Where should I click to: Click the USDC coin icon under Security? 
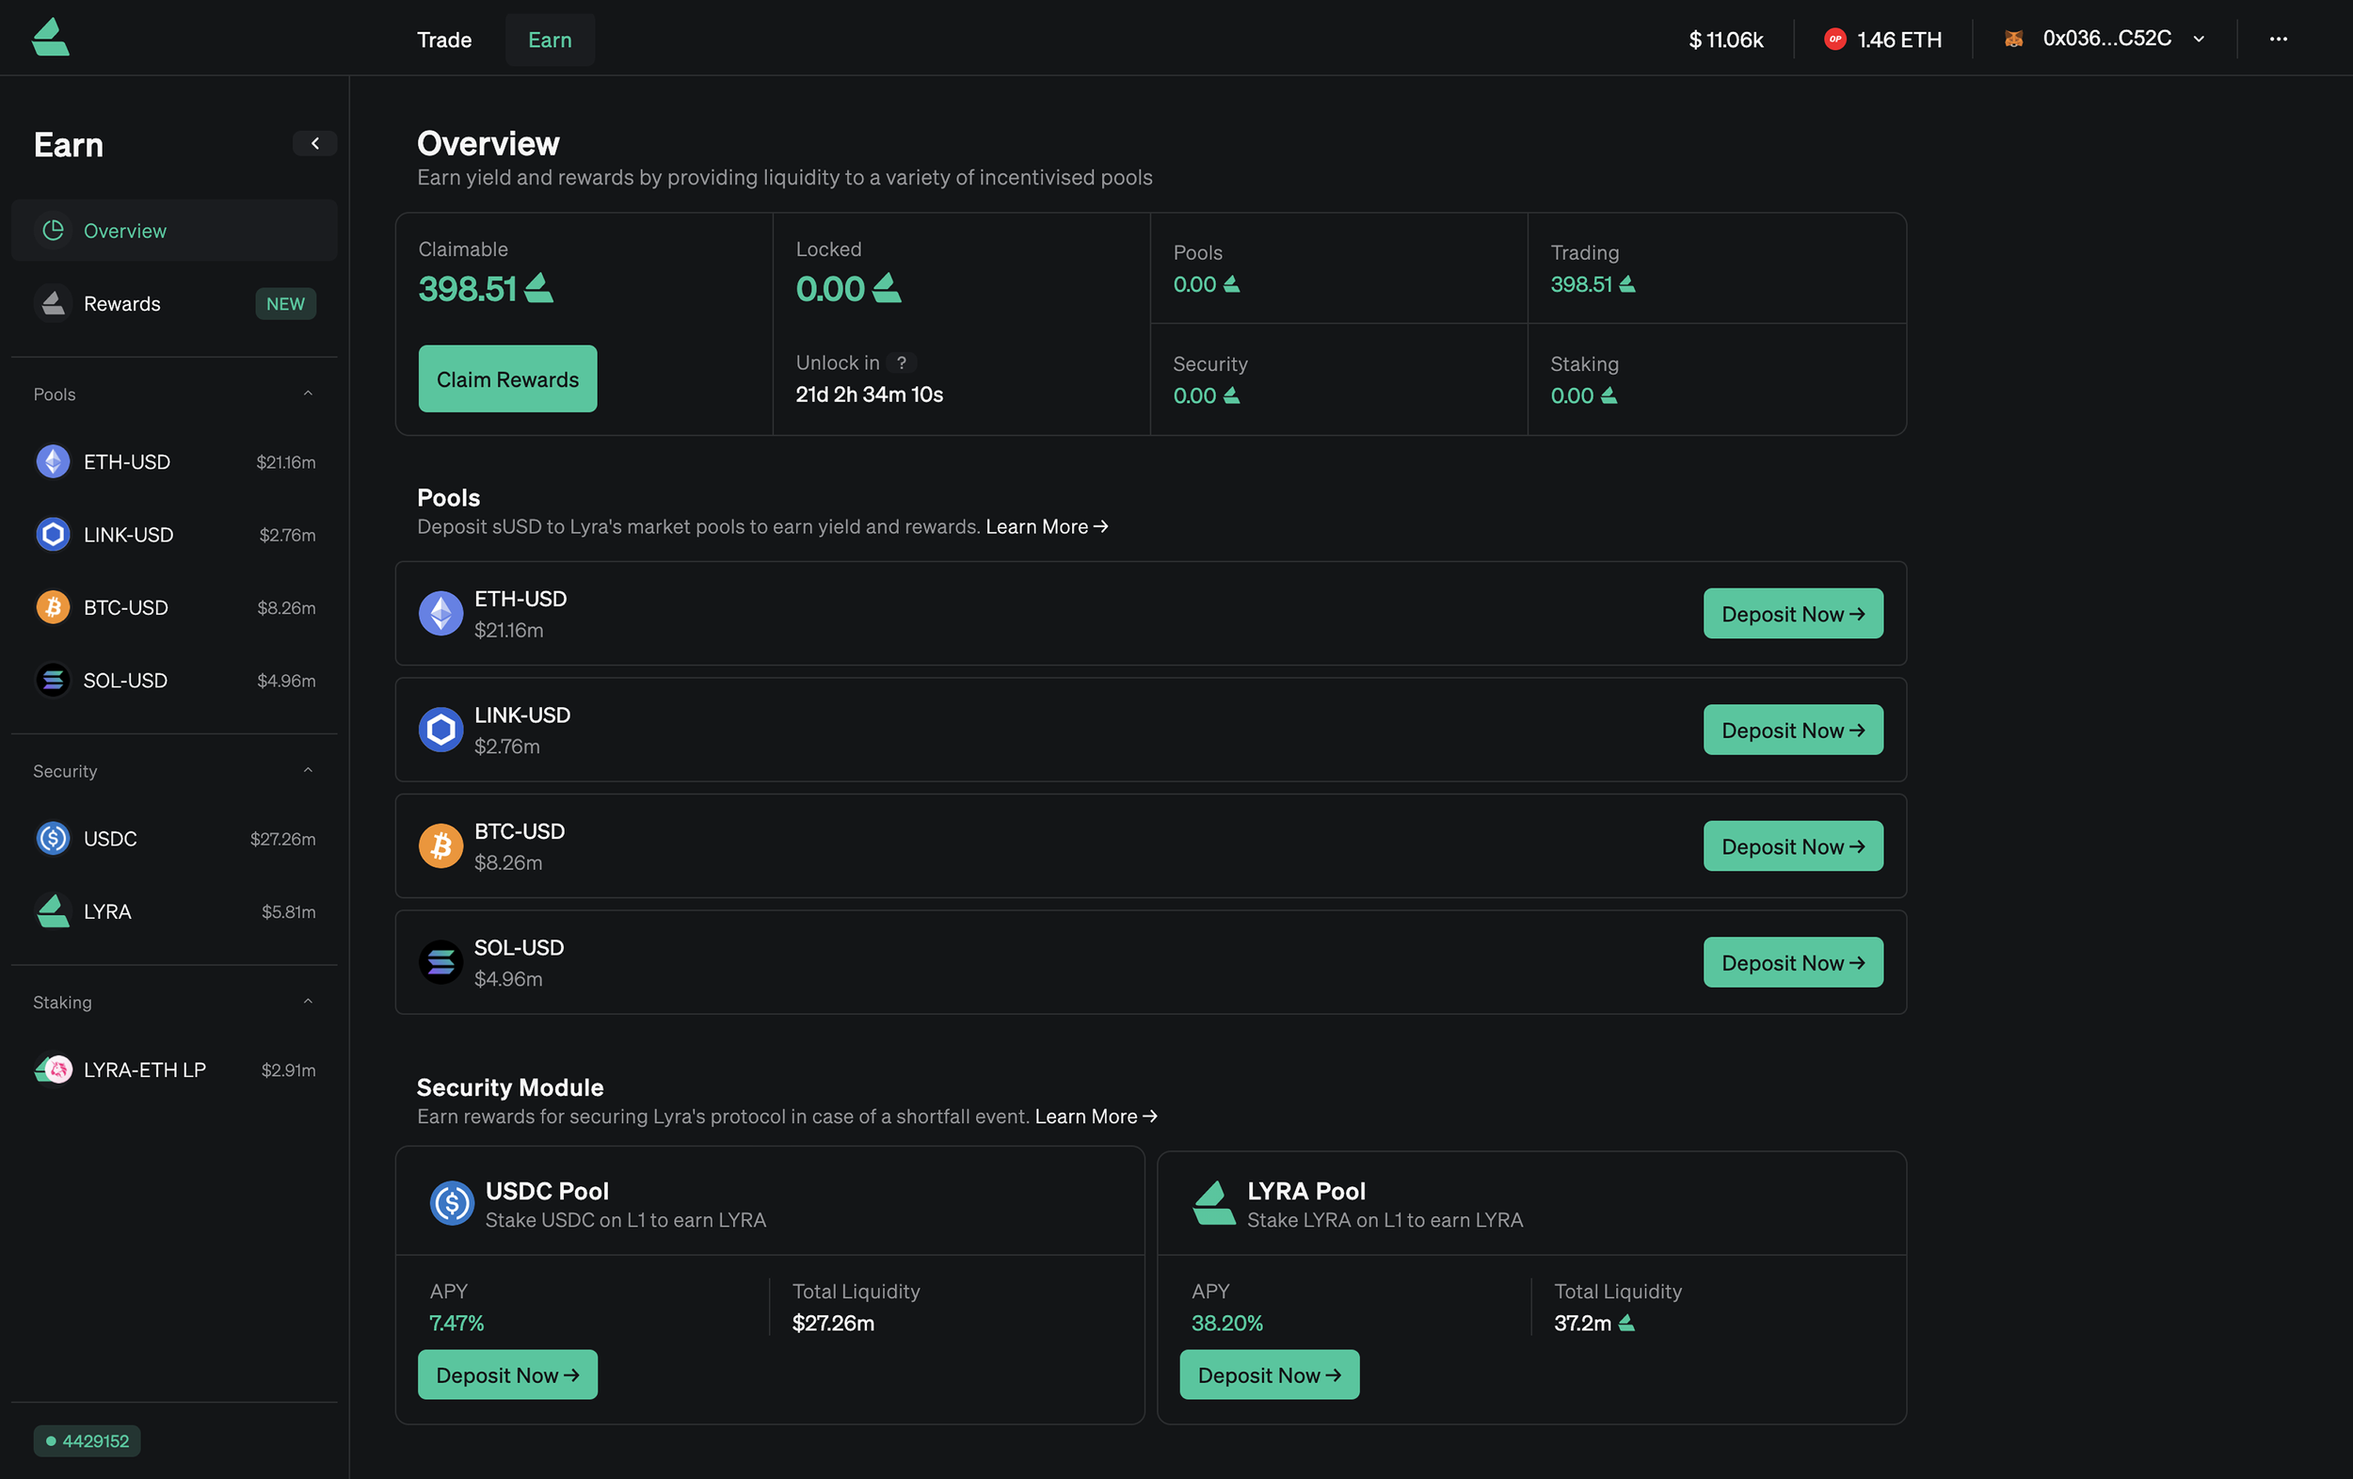(52, 838)
